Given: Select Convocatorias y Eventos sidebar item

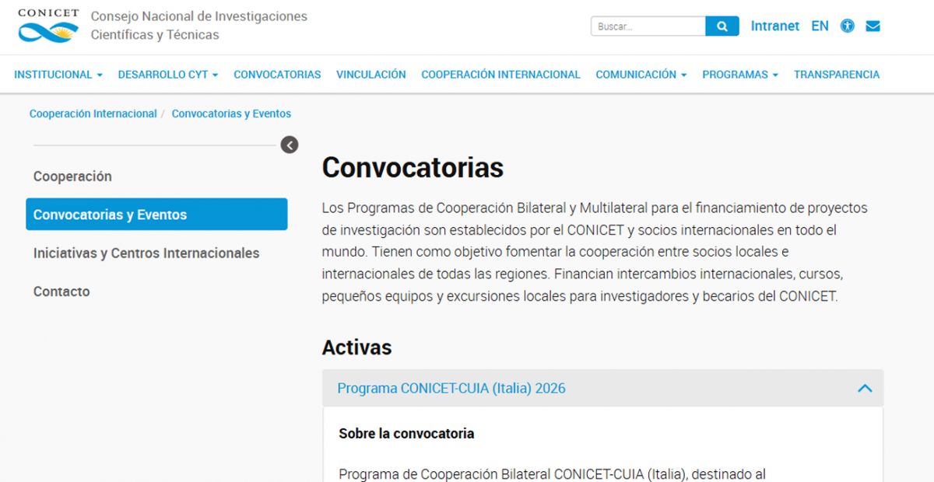Looking at the screenshot, I should tap(156, 215).
